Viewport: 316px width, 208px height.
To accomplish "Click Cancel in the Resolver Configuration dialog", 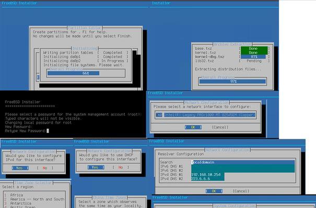I will 241,191.
